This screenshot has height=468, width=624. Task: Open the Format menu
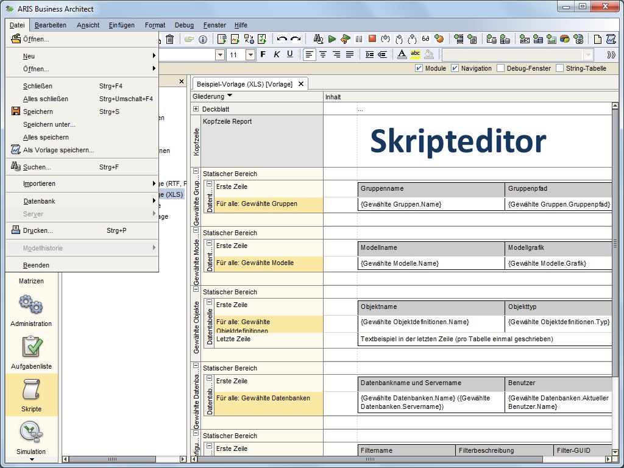point(155,25)
